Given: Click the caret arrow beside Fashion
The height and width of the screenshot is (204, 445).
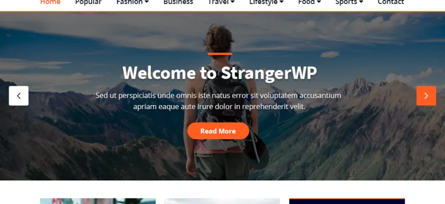Looking at the screenshot, I should tap(147, 2).
